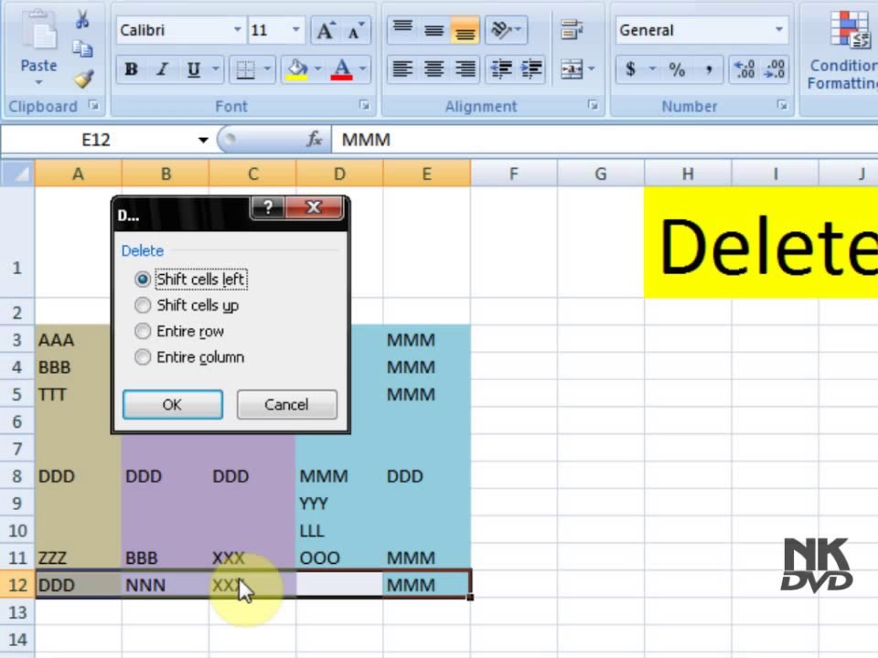The width and height of the screenshot is (878, 658).
Task: Close the Delete dialog with X
Action: [x=314, y=207]
